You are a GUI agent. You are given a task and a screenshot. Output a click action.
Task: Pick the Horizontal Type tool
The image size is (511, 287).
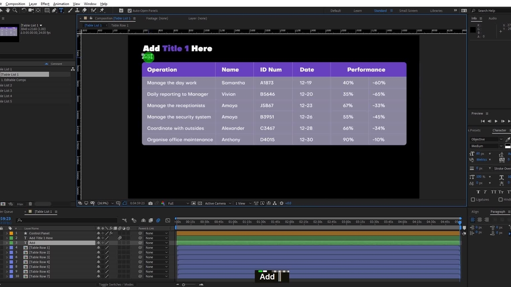coord(61,10)
